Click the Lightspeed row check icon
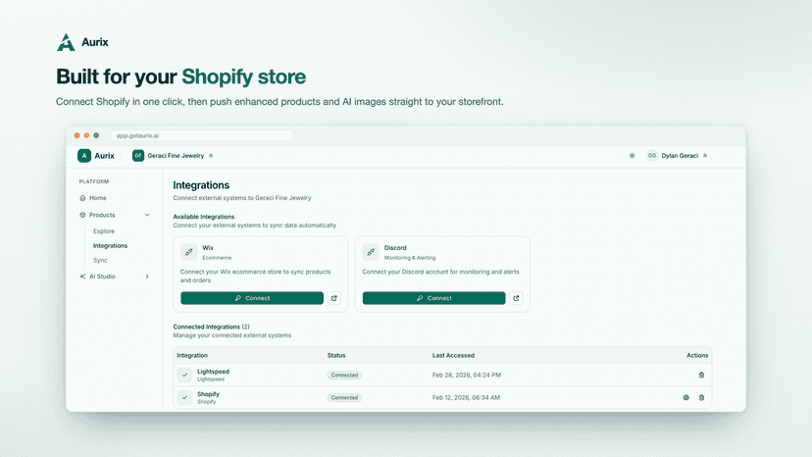Screen dimensions: 812x457 click(185, 375)
